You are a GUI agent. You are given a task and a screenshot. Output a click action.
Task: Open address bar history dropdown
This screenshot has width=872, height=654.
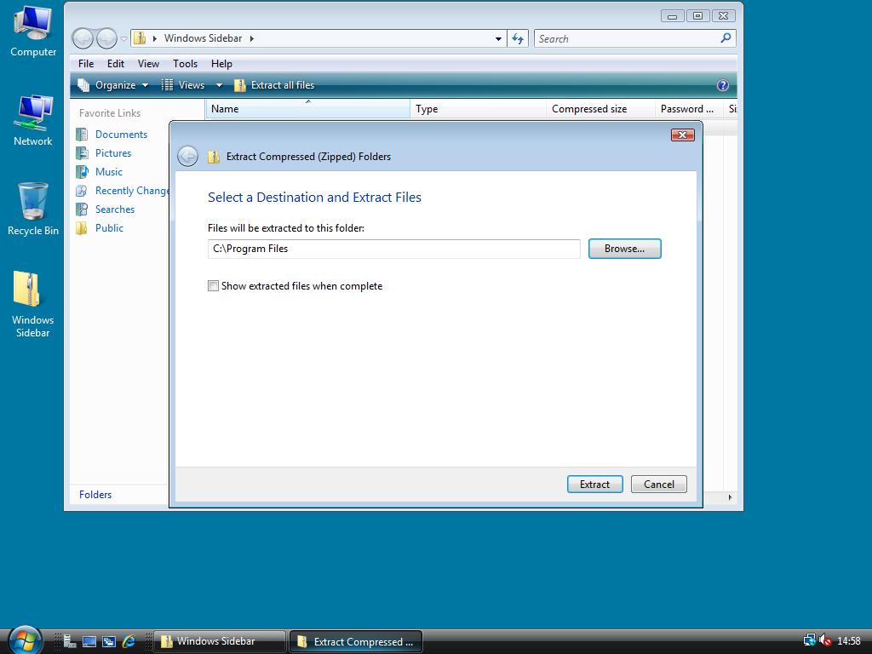click(498, 39)
